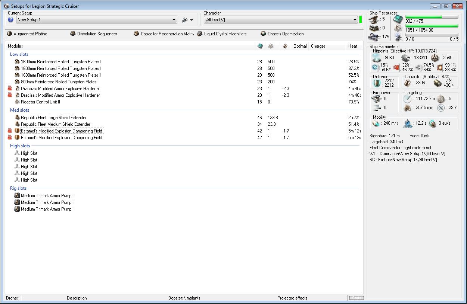Select Republic Fleet Large Shield Extender

(x=54, y=118)
